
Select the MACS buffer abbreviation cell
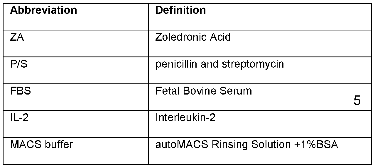pos(41,145)
